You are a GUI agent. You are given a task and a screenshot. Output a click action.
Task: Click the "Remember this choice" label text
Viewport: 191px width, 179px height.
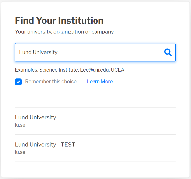click(51, 81)
